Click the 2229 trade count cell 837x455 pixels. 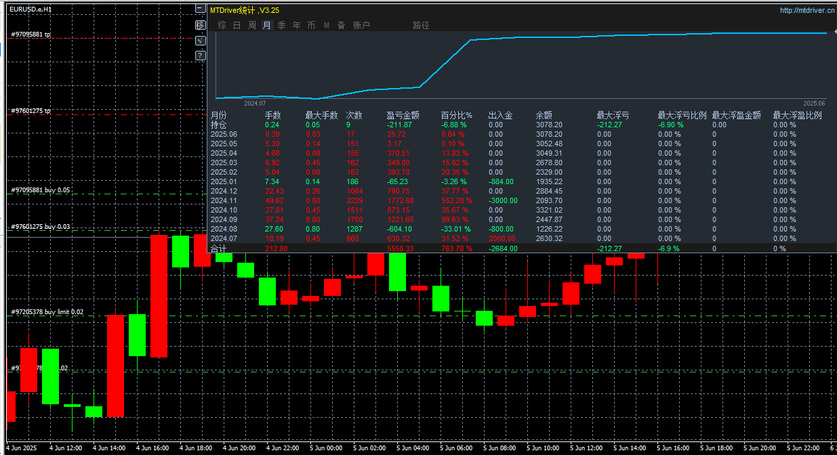[x=354, y=200]
